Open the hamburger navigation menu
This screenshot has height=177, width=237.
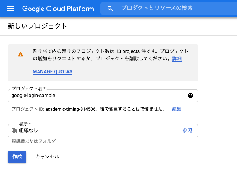(11, 9)
